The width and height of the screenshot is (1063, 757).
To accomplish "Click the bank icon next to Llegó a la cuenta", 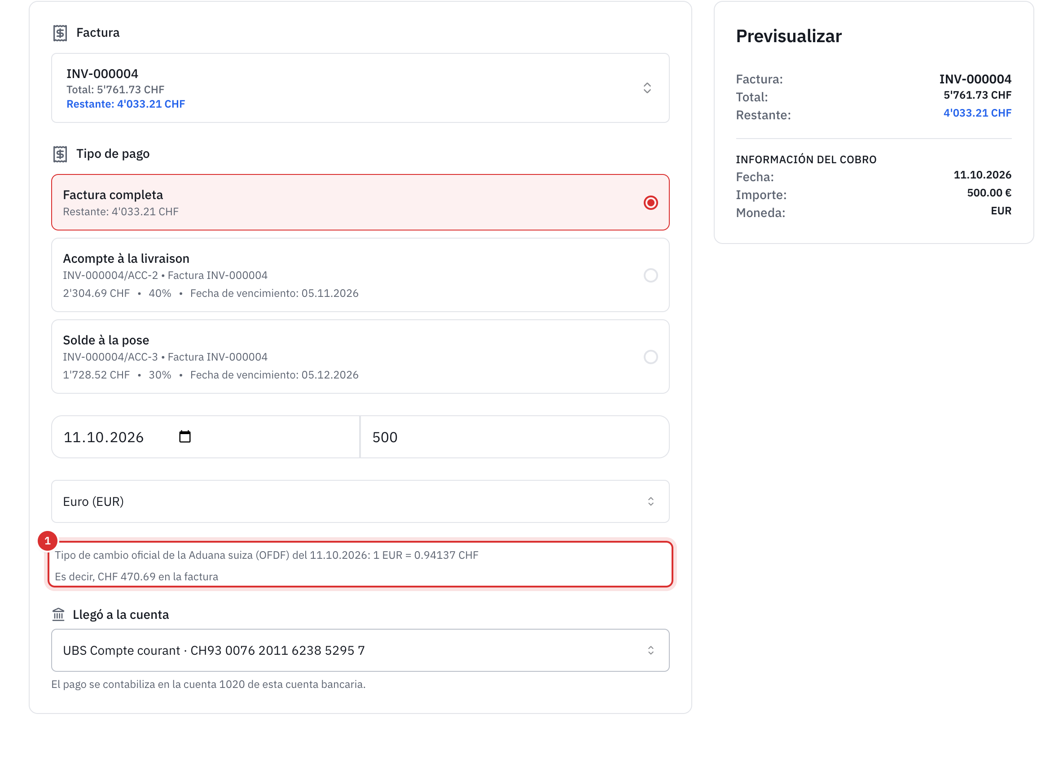I will (x=58, y=615).
